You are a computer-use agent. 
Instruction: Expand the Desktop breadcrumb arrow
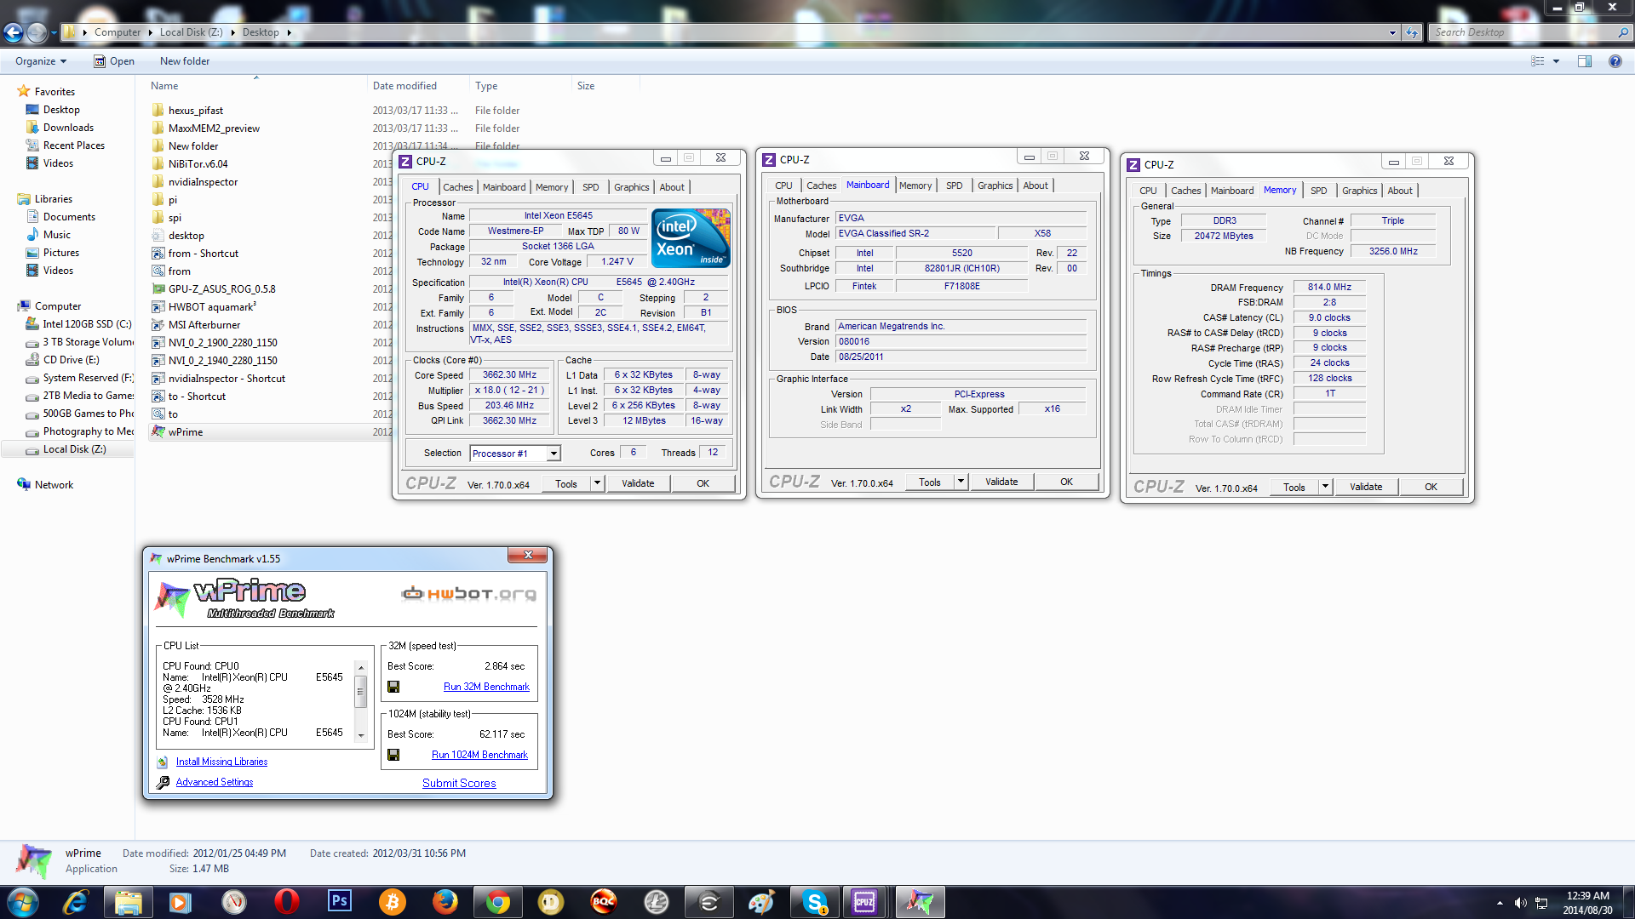pos(290,32)
